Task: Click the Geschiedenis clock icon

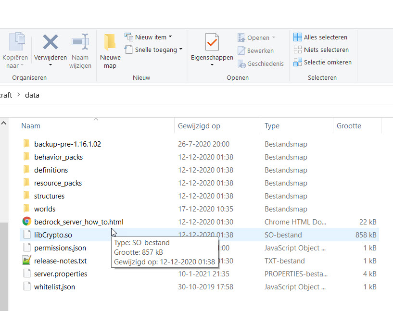Action: tap(241, 64)
